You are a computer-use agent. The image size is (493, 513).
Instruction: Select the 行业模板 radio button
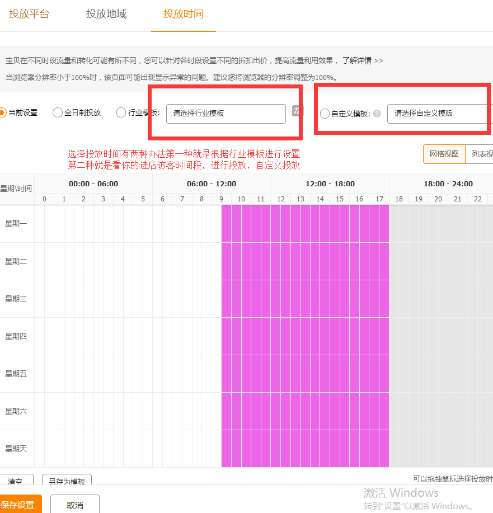coord(121,112)
